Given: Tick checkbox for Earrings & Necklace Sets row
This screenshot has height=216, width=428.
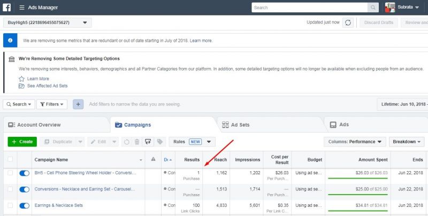Looking at the screenshot, I should click(x=10, y=206).
